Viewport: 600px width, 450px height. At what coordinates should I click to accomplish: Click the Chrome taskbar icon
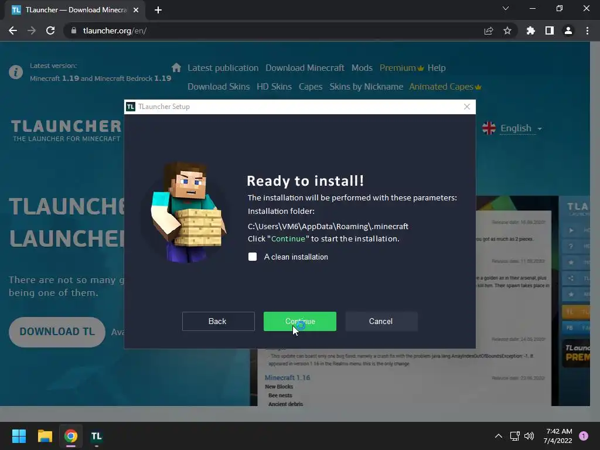point(71,436)
